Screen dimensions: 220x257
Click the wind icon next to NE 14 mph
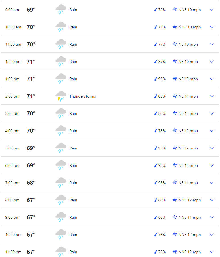[175, 96]
